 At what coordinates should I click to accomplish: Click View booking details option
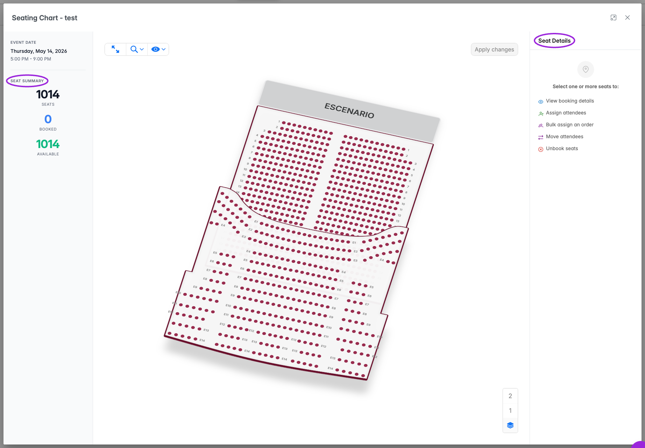click(570, 101)
